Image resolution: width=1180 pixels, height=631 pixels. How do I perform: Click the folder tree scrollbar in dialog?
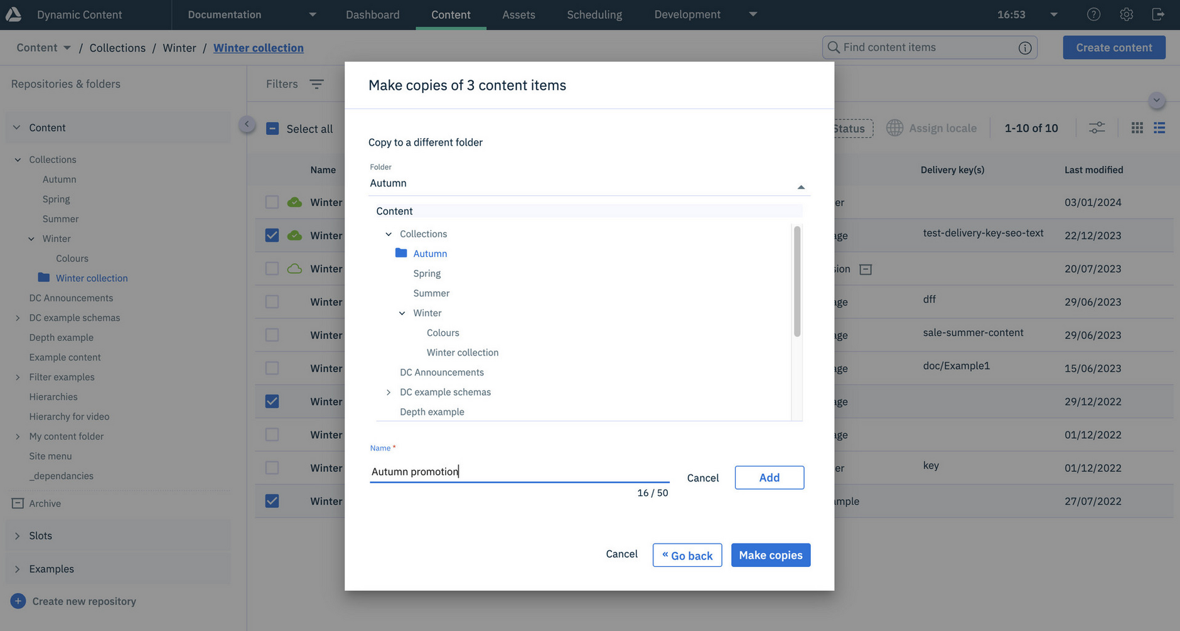pyautogui.click(x=797, y=281)
